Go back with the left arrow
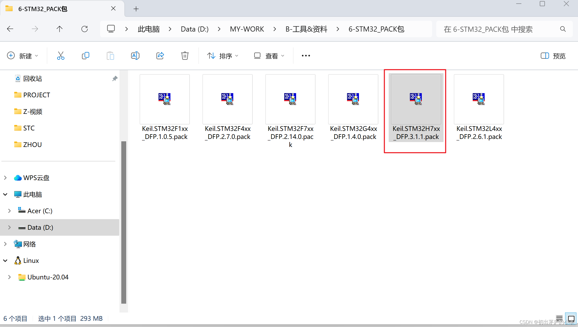Screen dimensions: 578x327 (10, 29)
